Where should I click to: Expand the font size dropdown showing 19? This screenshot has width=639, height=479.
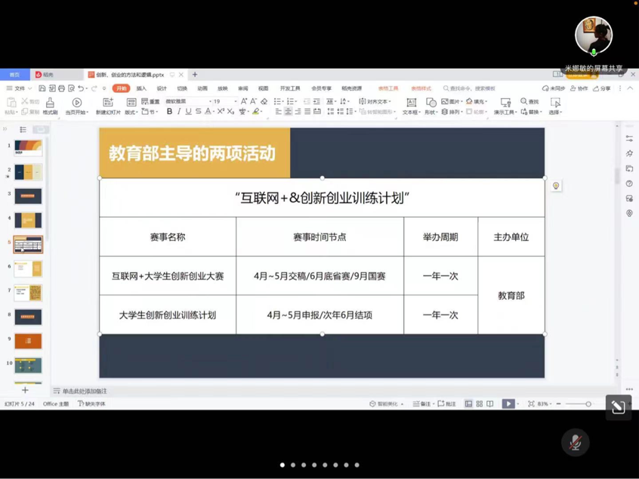(236, 101)
